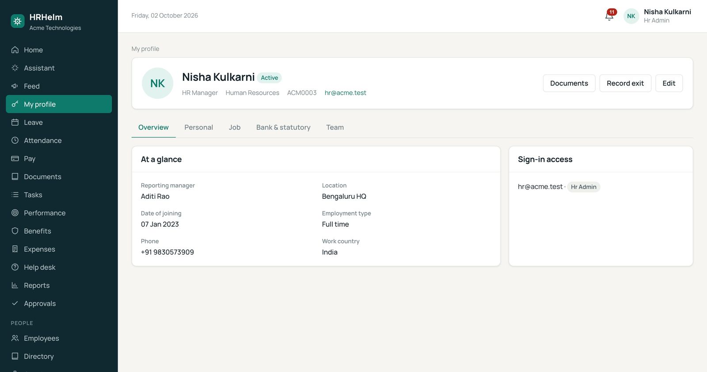The width and height of the screenshot is (707, 372).
Task: Click the Approvals checkmark icon
Action: click(x=15, y=303)
